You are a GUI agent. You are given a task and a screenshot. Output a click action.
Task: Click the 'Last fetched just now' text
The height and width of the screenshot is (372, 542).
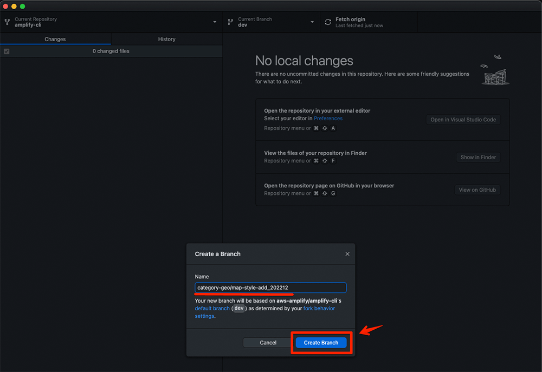[x=359, y=25]
